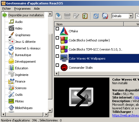The height and width of the screenshot is (122, 139).
Task: Open the Programmes menu
Action: point(22,9)
